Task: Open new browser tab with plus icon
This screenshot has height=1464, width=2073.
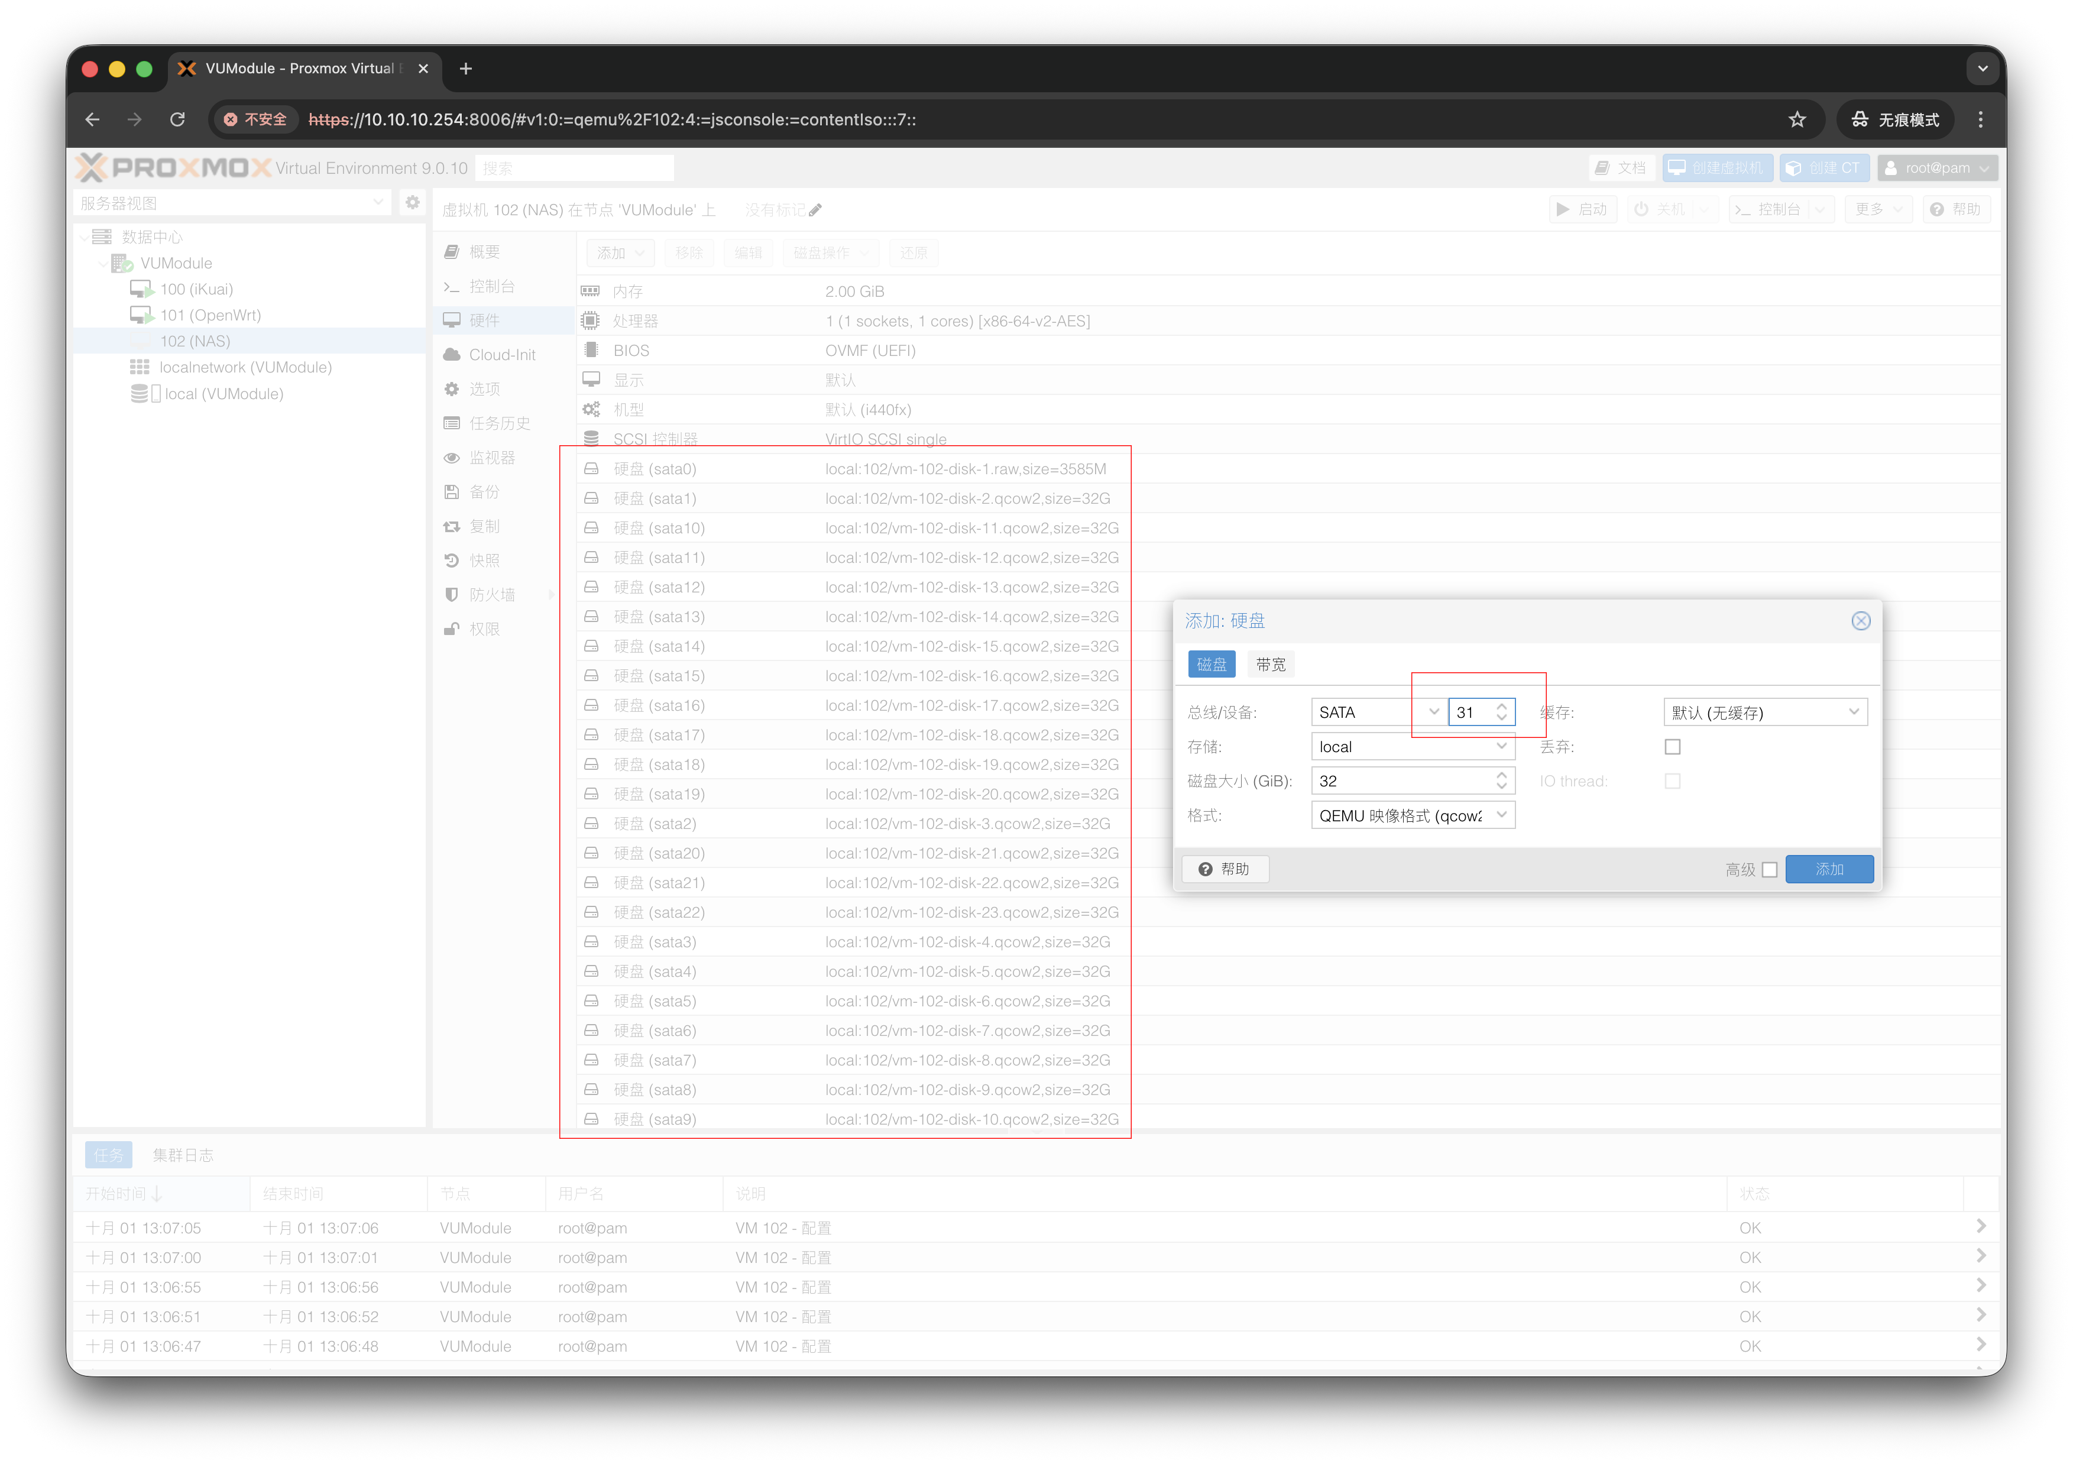Action: tap(466, 69)
